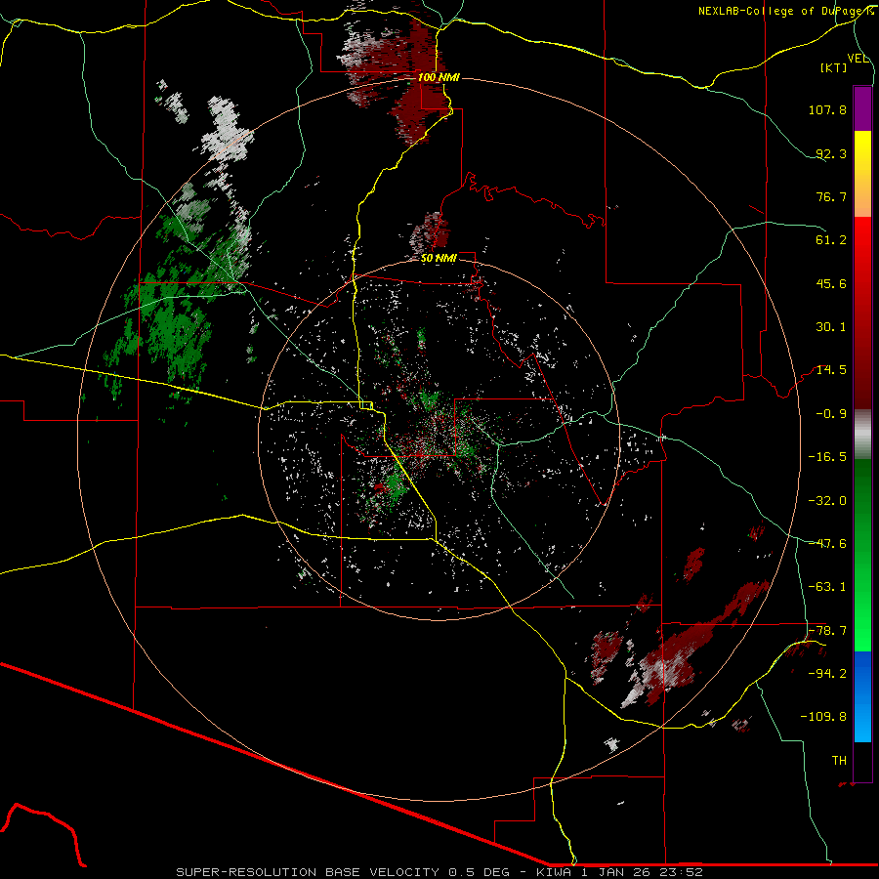Click the -0.9 legend value
Screen dimensions: 879x879
click(831, 414)
